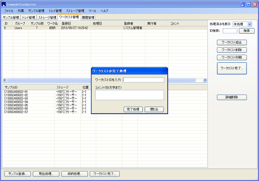Open the ツール menu
This screenshot has height=181, width=259.
coord(92,11)
